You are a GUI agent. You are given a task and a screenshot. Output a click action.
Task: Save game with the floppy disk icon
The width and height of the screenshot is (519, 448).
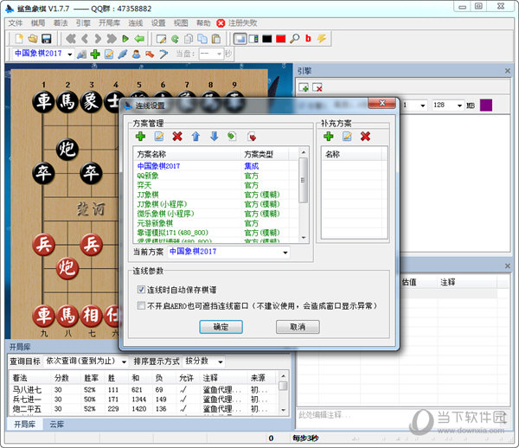[x=47, y=39]
